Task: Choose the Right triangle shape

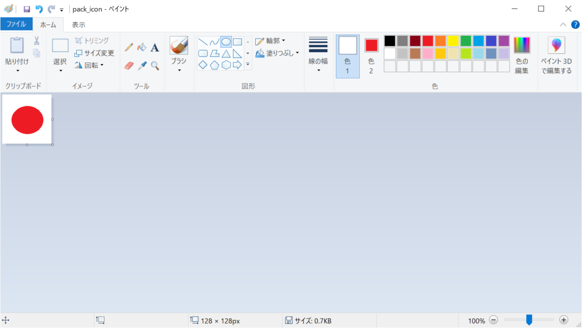Action: [x=237, y=53]
